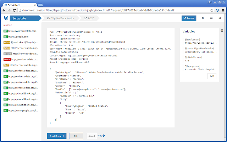Select the Servistate browser tab
Image resolution: width=227 pixels, height=142 pixels.
tap(20, 5)
